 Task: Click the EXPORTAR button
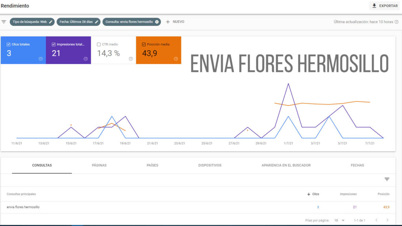385,6
